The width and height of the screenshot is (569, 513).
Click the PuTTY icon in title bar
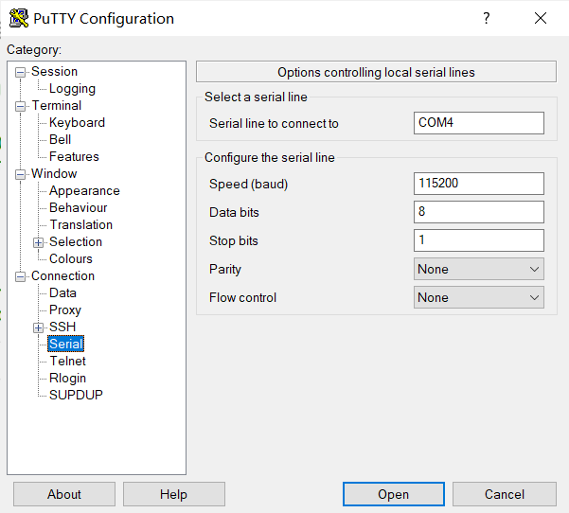(18, 18)
